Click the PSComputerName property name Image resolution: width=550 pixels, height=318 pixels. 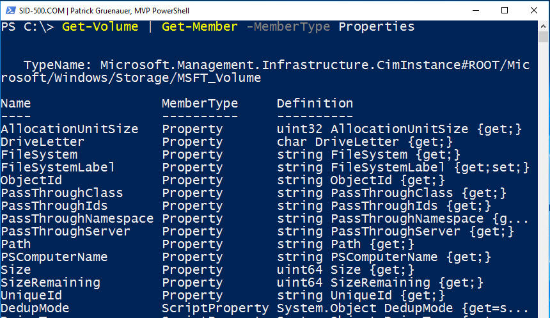point(54,257)
